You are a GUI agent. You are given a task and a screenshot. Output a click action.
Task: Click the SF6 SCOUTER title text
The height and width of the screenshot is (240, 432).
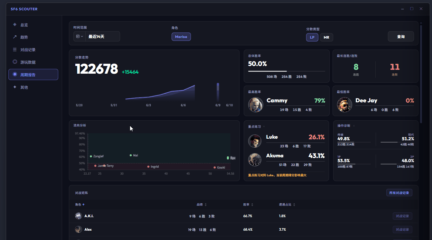click(24, 9)
